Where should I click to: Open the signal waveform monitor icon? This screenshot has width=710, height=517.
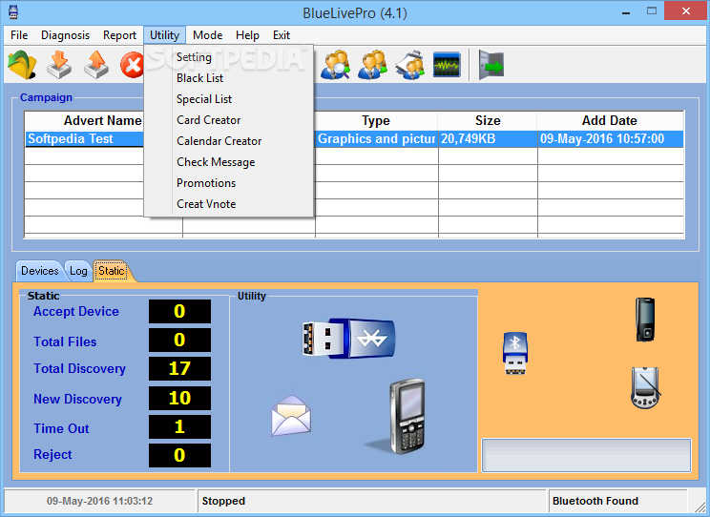(447, 65)
